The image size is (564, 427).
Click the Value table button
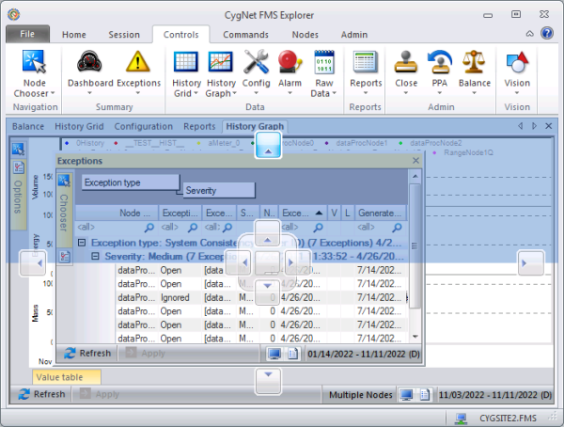click(66, 377)
